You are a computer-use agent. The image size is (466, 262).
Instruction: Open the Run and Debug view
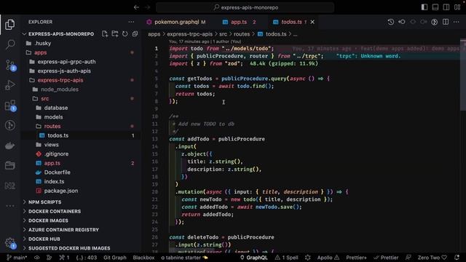click(x=9, y=85)
